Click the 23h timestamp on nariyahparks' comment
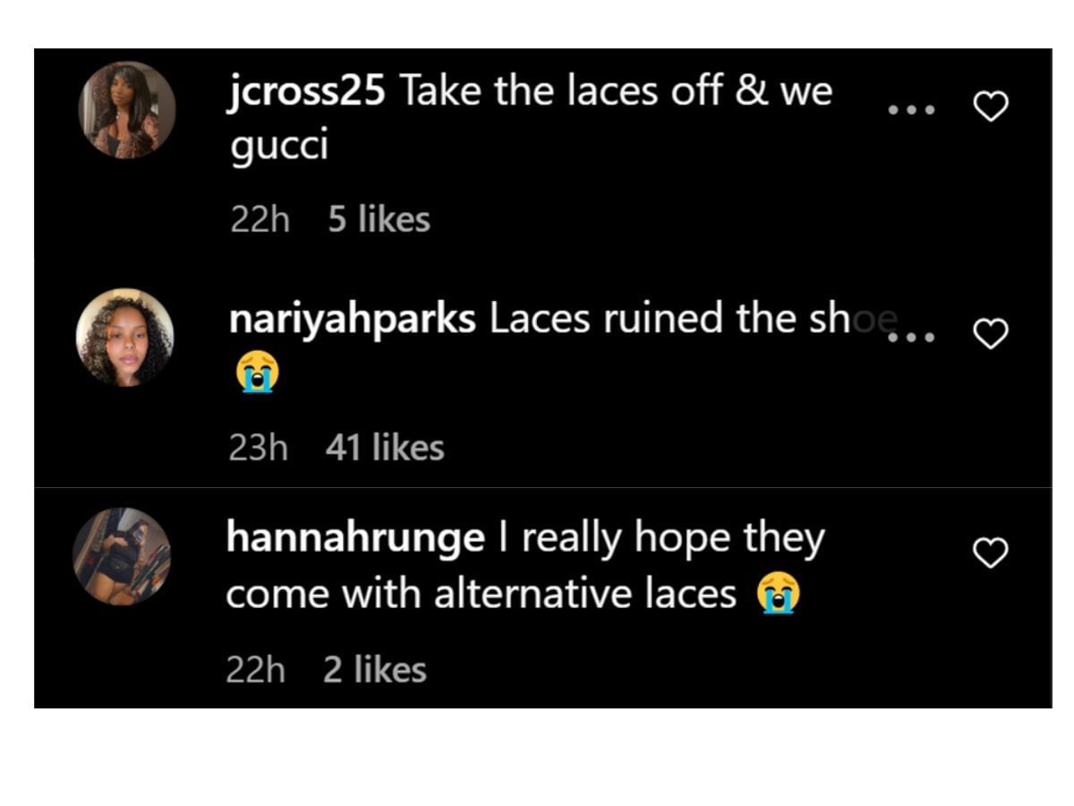The height and width of the screenshot is (806, 1074). (x=259, y=447)
